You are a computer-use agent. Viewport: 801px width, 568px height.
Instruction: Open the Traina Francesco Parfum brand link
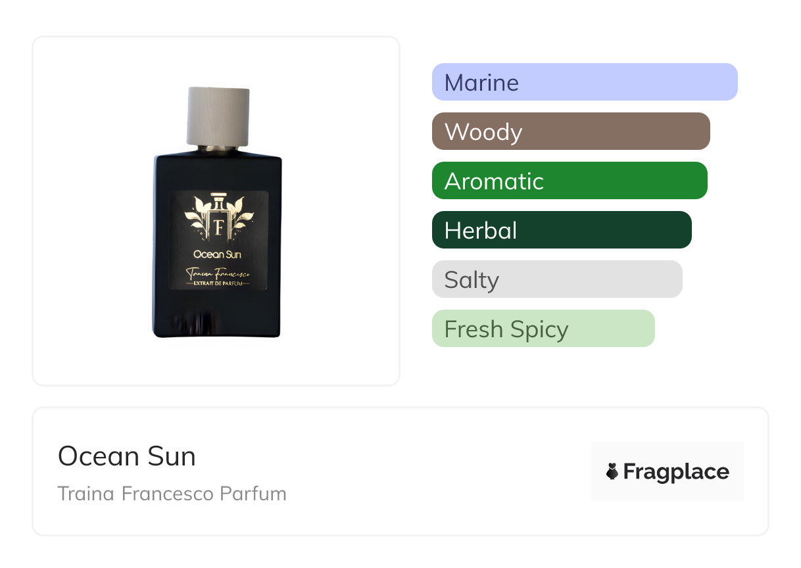click(172, 493)
